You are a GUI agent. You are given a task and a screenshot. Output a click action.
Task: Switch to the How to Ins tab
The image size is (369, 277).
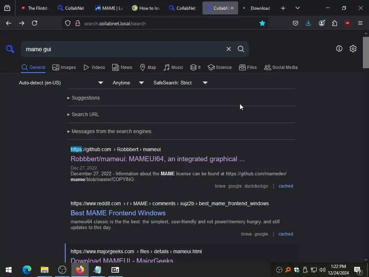point(146,8)
